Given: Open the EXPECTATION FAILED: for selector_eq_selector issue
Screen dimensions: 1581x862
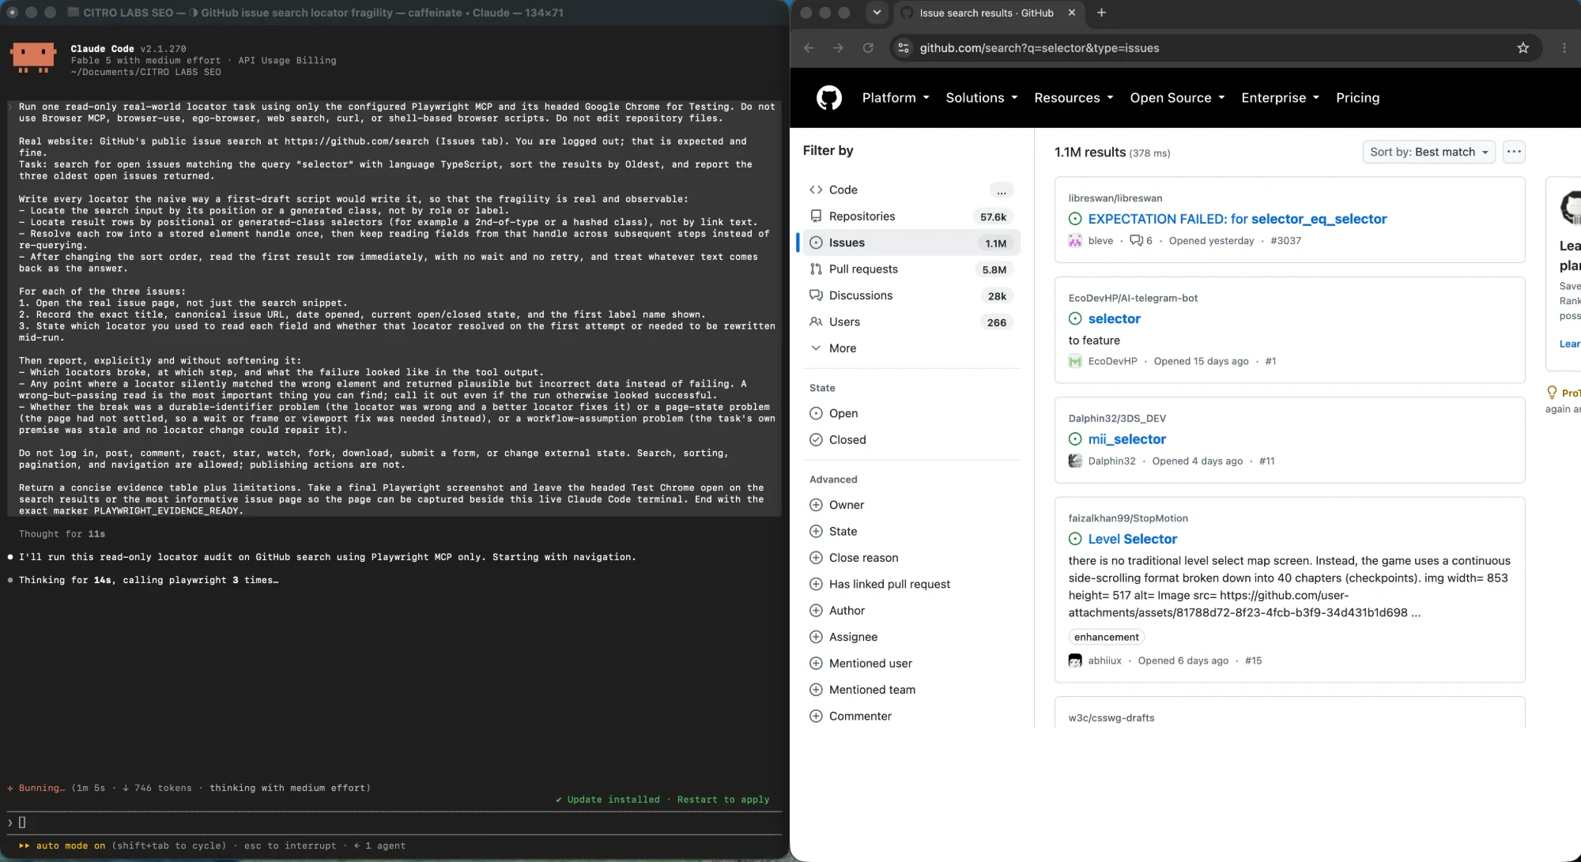Looking at the screenshot, I should pyautogui.click(x=1237, y=220).
